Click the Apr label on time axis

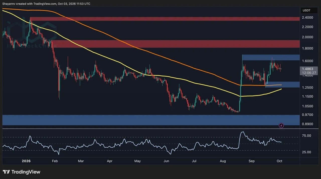click(x=109, y=161)
